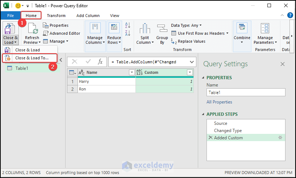Open the table corner menu icon
The width and height of the screenshot is (296, 178).
73,72
